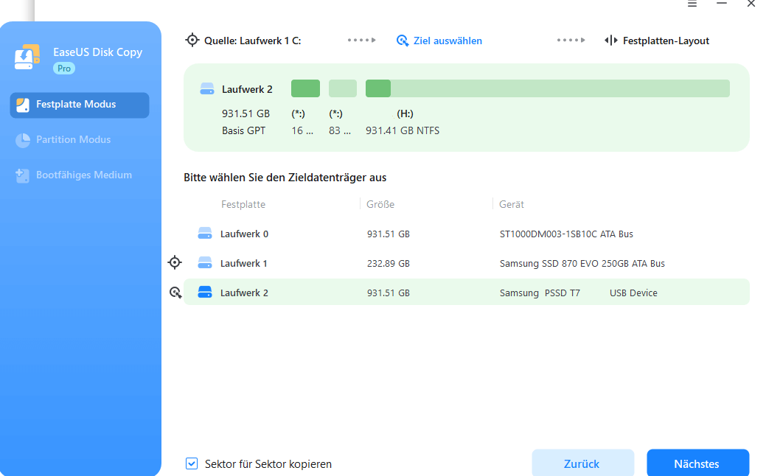Click source marker icon beside Laufwerk 1

click(x=175, y=262)
